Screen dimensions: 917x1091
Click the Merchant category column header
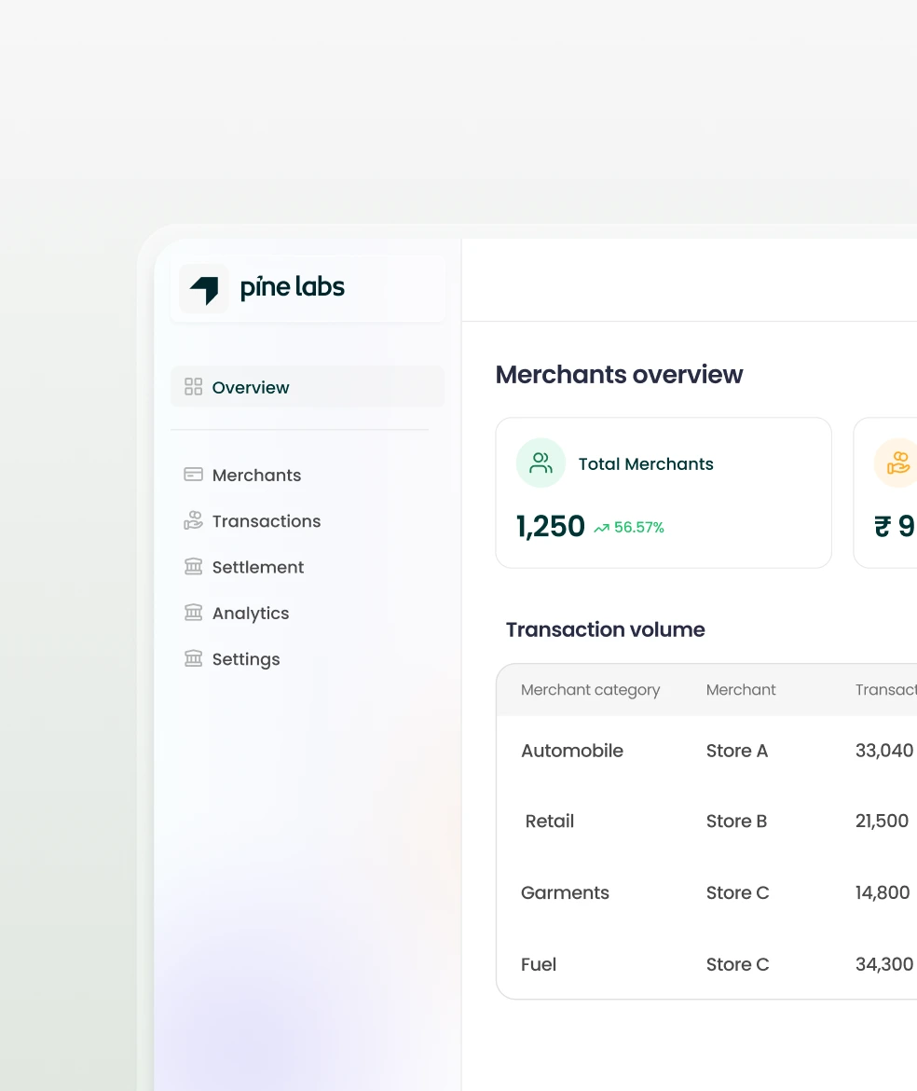[590, 690]
